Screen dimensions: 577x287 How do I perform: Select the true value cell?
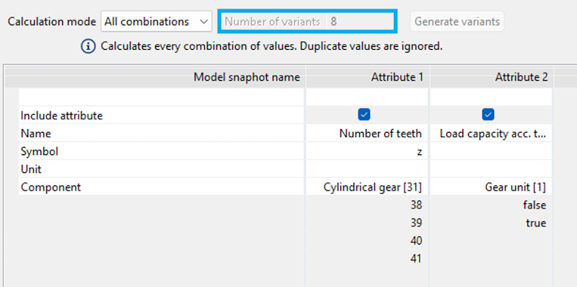tap(491, 223)
